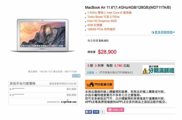Image resolution: width=182 pixels, height=120 pixels.
Task: Click the 分期滿額禮 bank promotion banner
Action: (x=158, y=70)
